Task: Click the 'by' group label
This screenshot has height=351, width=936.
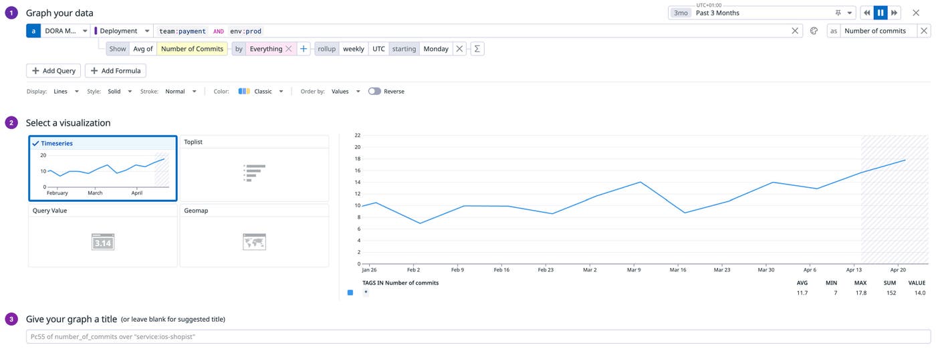Action: [x=239, y=49]
